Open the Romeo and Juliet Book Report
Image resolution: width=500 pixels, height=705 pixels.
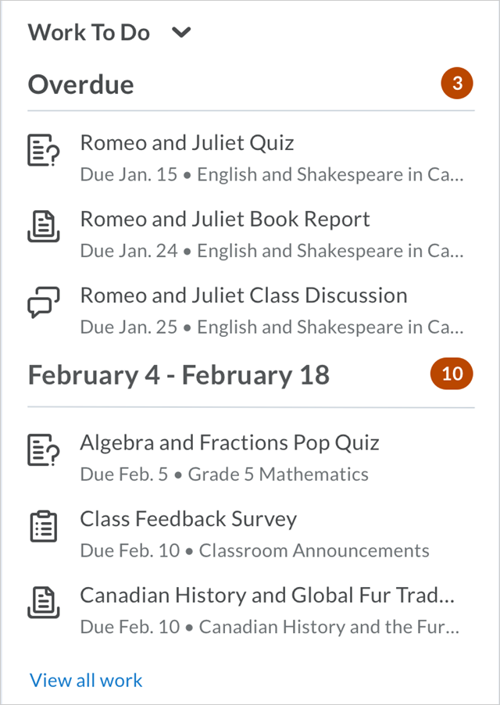click(x=225, y=219)
